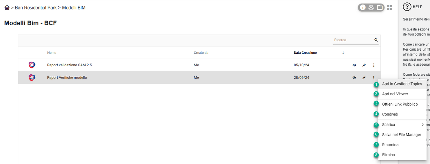Click the folder icon in top toolbar
Screen dimensions: 430x164
(x=379, y=7)
